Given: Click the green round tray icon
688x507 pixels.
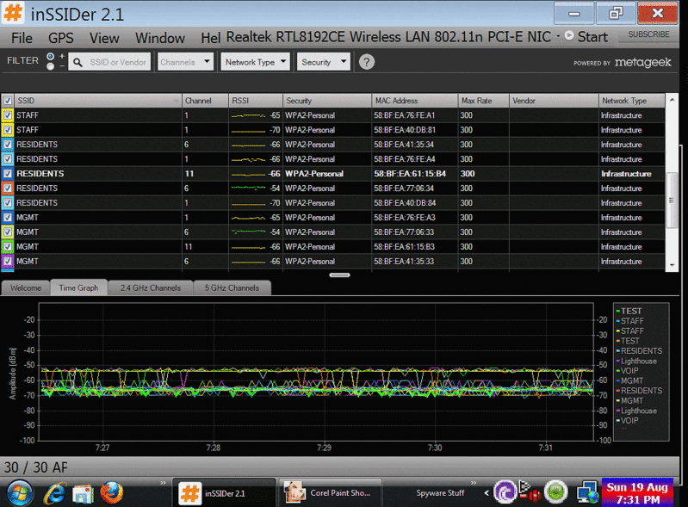Looking at the screenshot, I should coord(556,492).
